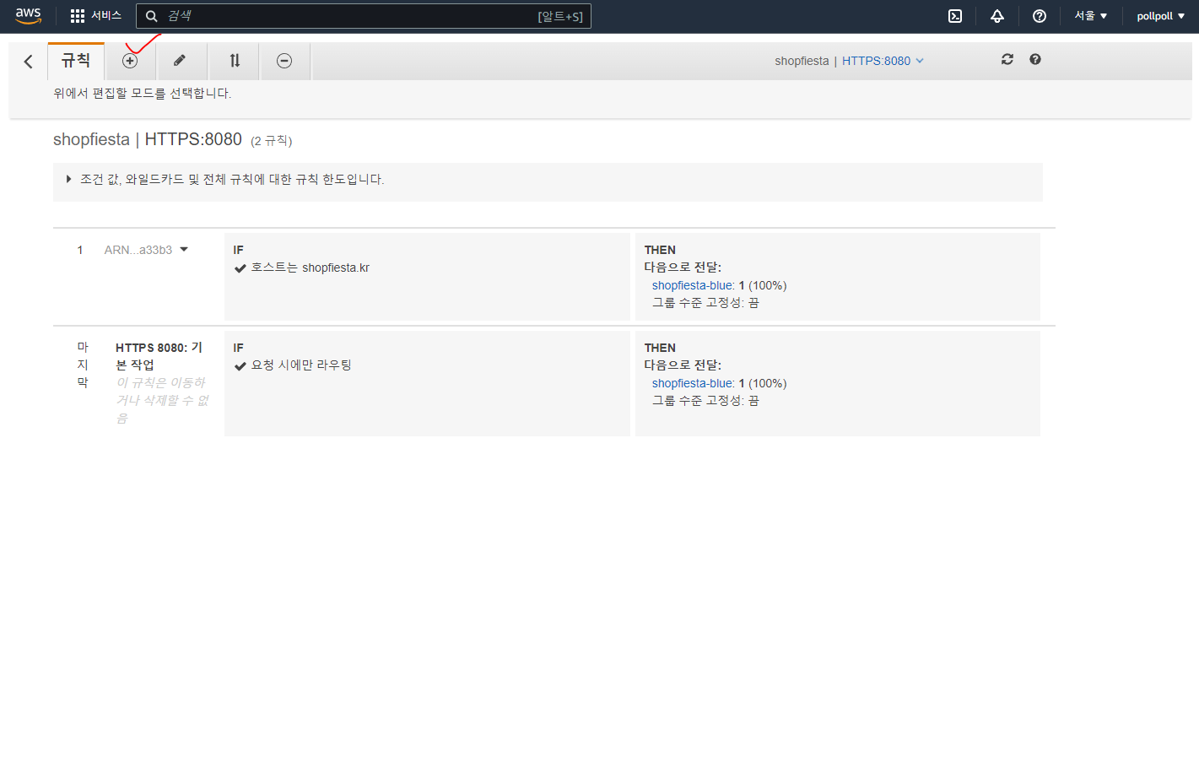Refresh the rules list
The height and width of the screenshot is (784, 1199).
coord(1007,59)
